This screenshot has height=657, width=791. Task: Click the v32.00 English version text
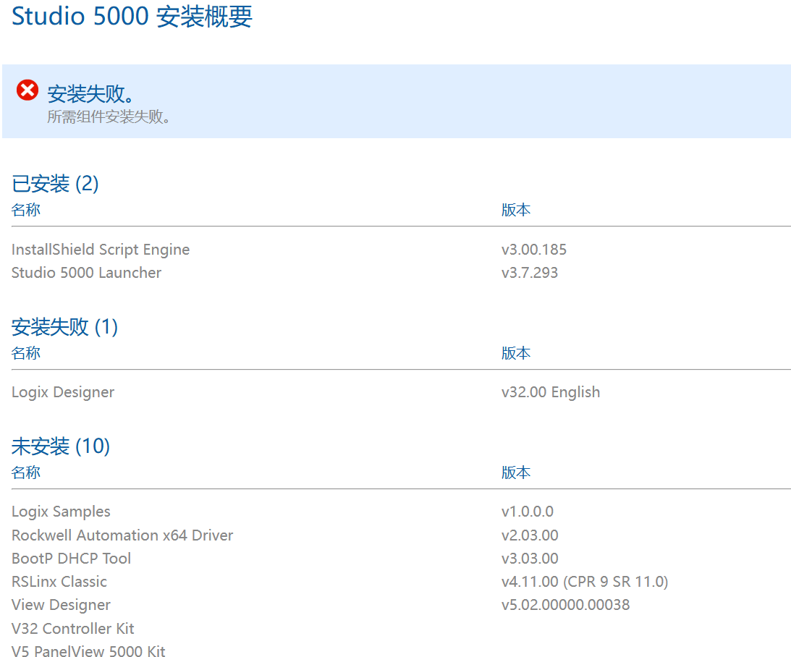click(x=551, y=392)
